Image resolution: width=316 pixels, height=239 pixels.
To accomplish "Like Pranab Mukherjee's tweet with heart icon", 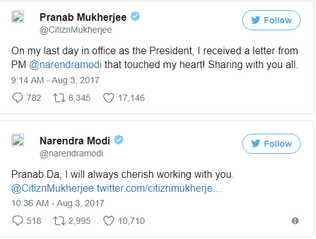I will [109, 98].
